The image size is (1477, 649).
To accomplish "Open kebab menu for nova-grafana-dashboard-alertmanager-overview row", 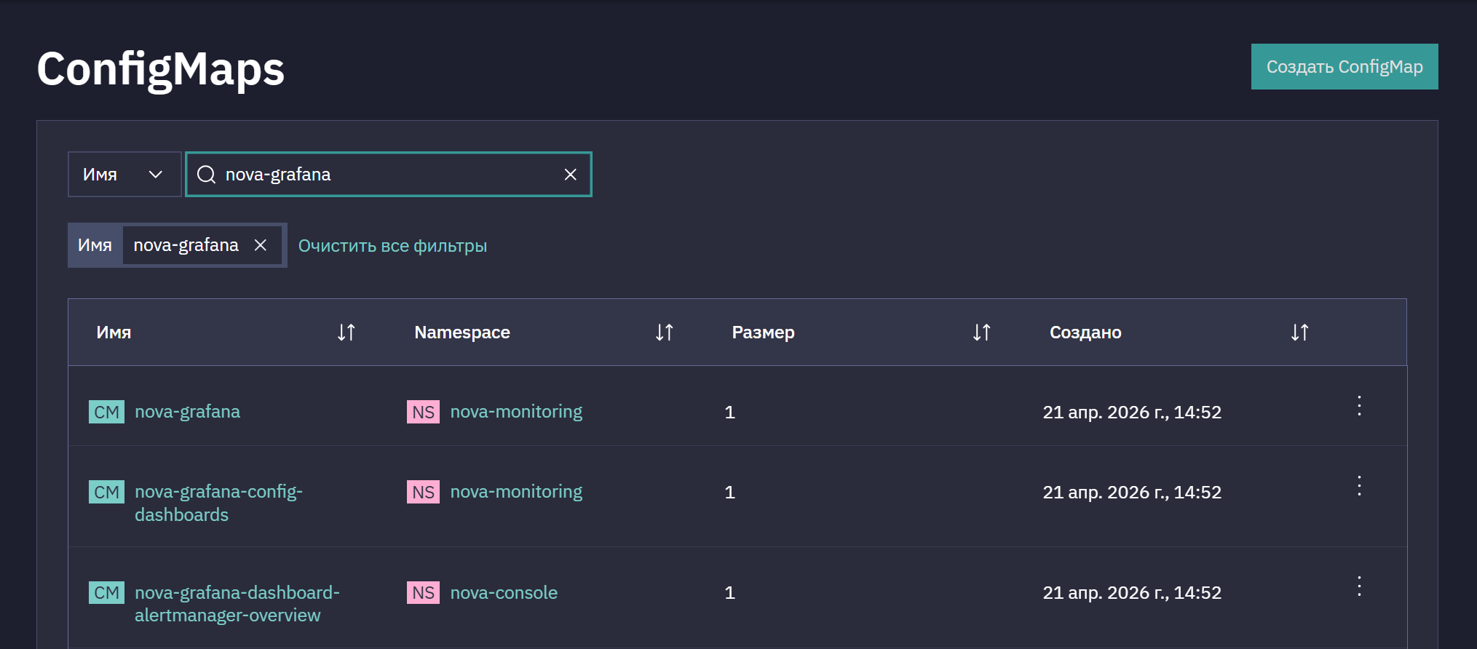I will click(1359, 586).
